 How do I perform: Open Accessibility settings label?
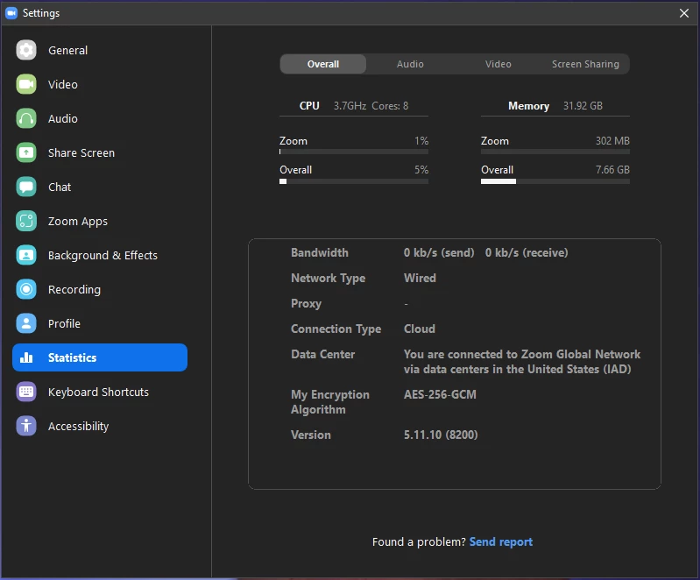pyautogui.click(x=79, y=427)
